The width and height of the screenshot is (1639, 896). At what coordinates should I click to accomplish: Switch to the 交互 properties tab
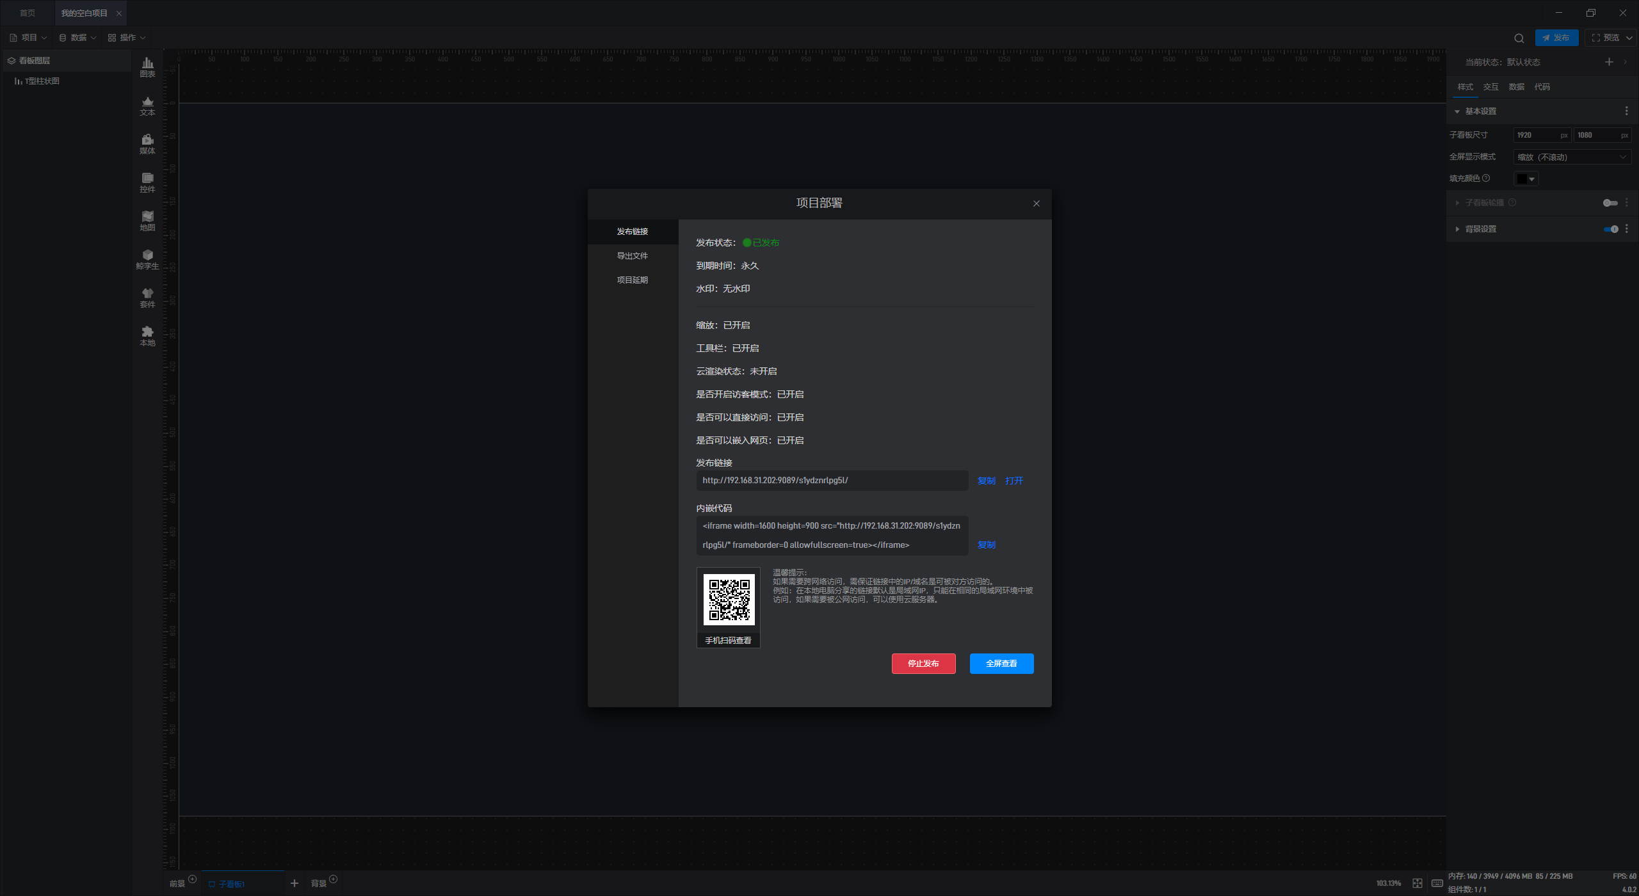point(1490,87)
